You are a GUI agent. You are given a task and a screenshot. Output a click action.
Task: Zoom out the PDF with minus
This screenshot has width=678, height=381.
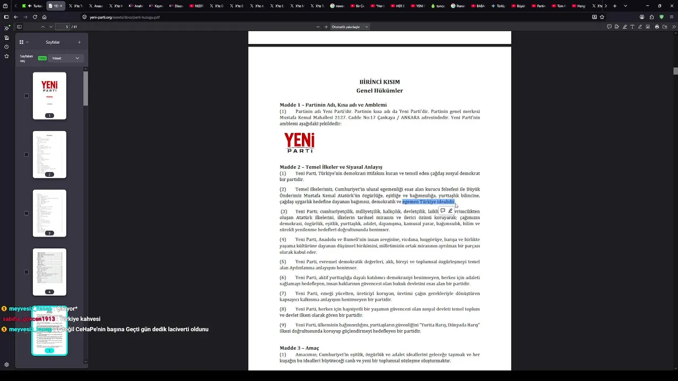click(318, 26)
